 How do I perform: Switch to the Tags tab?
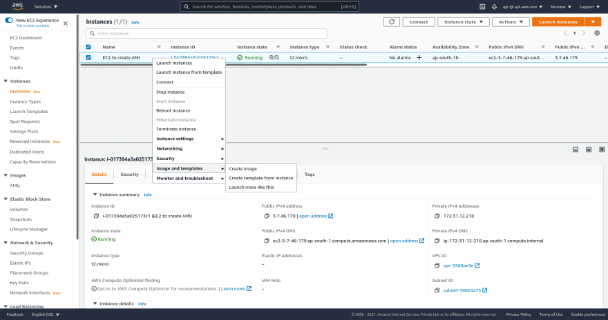click(x=310, y=174)
